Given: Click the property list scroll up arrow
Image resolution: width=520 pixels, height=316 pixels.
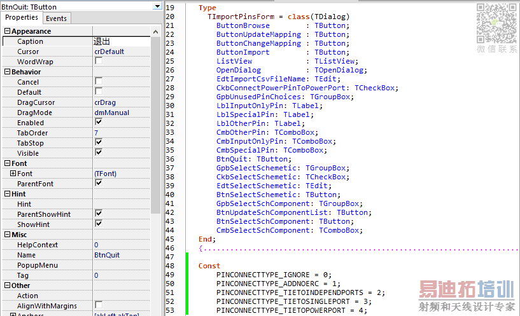Looking at the screenshot, I should pos(155,32).
